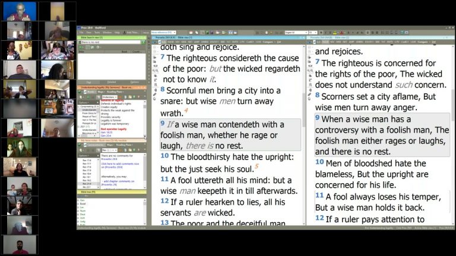Click the green search go button

pyautogui.click(x=143, y=42)
